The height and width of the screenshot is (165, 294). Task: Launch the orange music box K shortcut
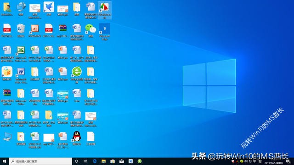click(x=7, y=73)
